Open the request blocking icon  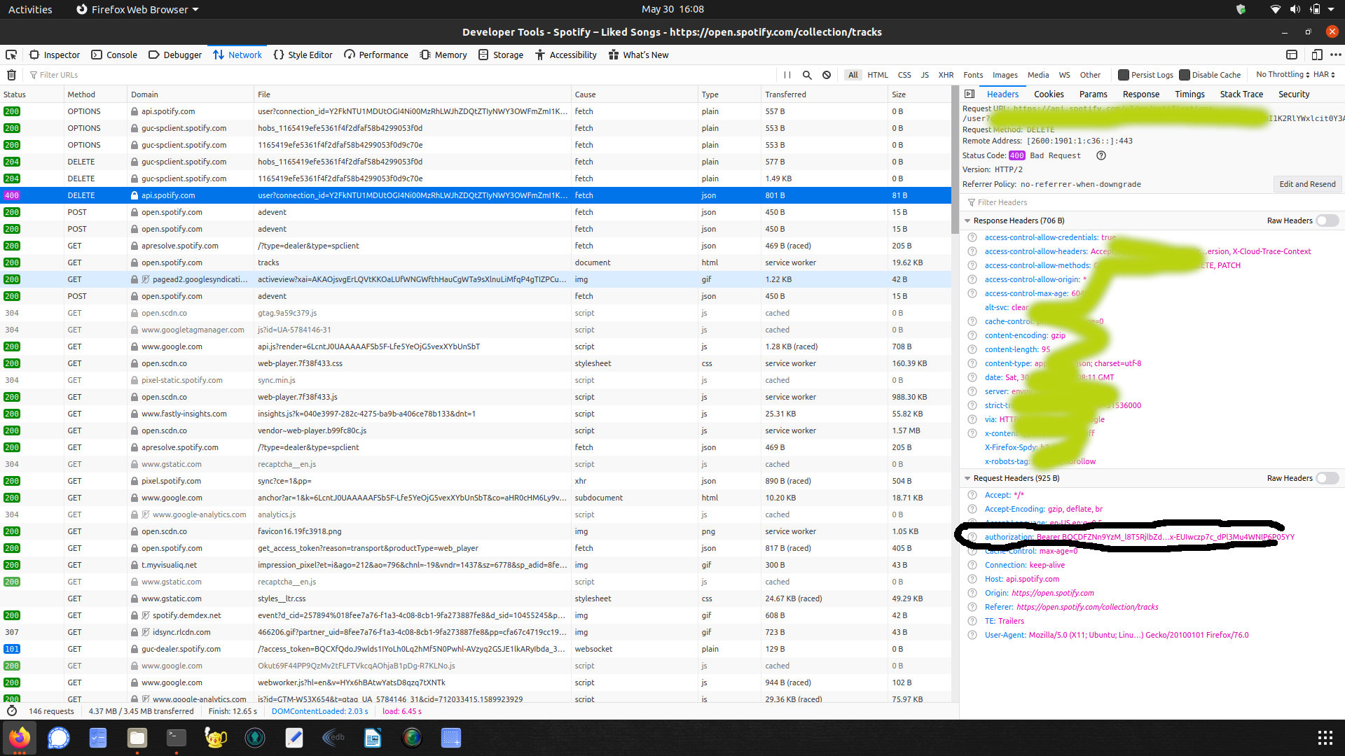click(827, 75)
